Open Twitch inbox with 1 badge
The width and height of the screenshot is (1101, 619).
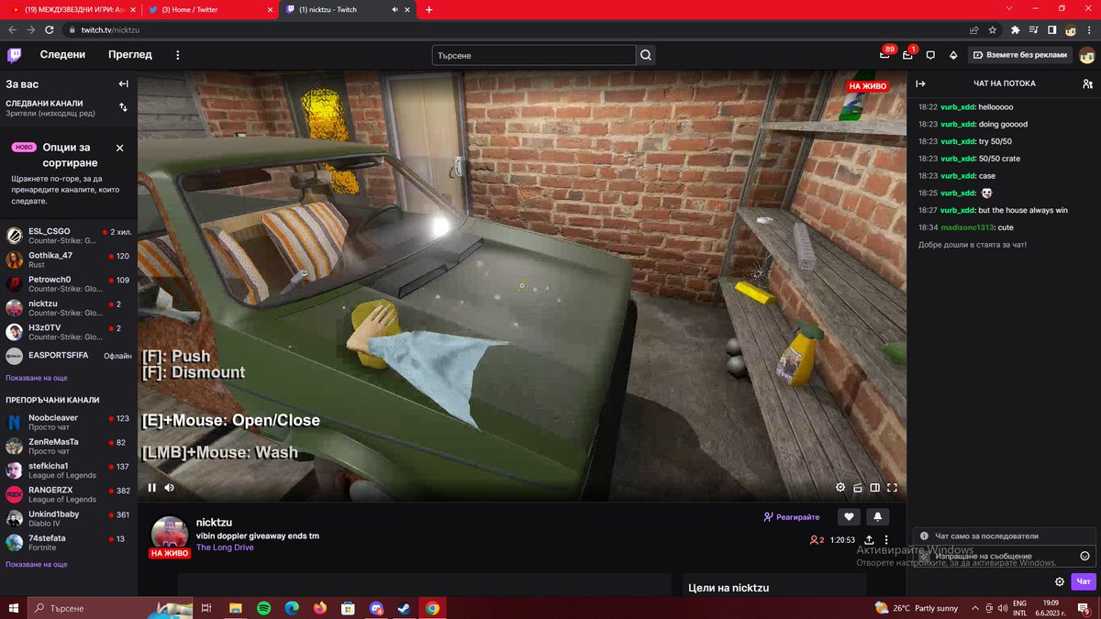(907, 55)
